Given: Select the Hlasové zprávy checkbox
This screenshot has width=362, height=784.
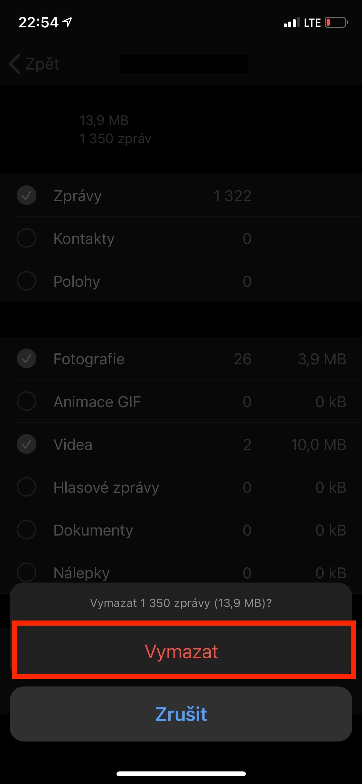Looking at the screenshot, I should 26,487.
